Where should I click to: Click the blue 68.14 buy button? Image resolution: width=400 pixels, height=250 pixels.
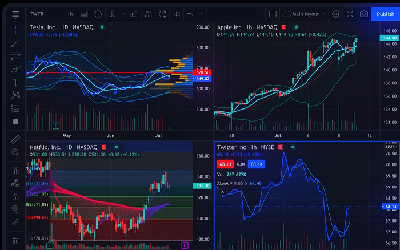[257, 164]
